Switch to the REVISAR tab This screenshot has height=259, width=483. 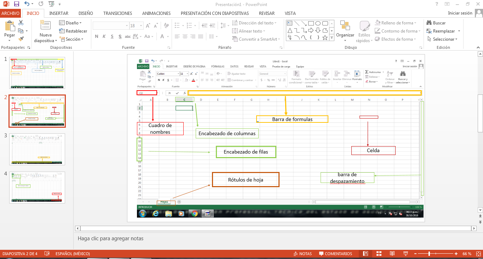click(x=266, y=13)
